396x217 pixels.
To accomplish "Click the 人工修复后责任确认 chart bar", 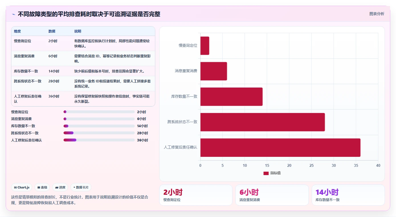I will point(280,147).
